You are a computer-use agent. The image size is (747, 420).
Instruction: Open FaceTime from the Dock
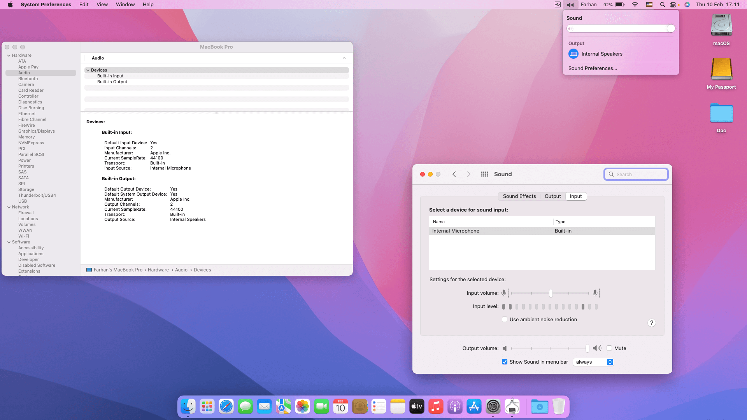322,406
